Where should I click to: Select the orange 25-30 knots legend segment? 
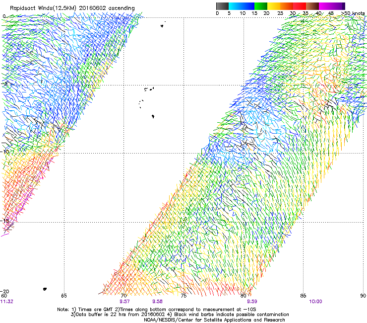pyautogui.click(x=287, y=6)
